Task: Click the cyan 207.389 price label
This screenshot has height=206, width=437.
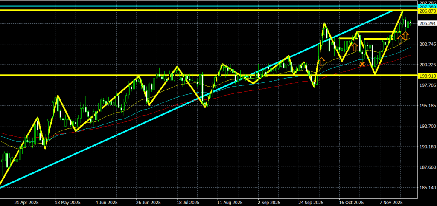Action: (x=427, y=7)
